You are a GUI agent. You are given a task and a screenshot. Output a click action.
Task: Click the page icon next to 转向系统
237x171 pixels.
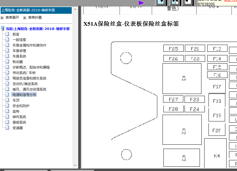tap(7, 117)
